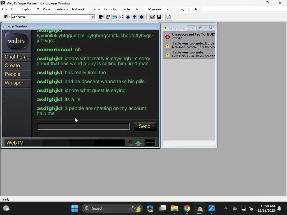The height and width of the screenshot is (215, 287).
Task: Click the Send button in chat
Action: click(x=145, y=126)
